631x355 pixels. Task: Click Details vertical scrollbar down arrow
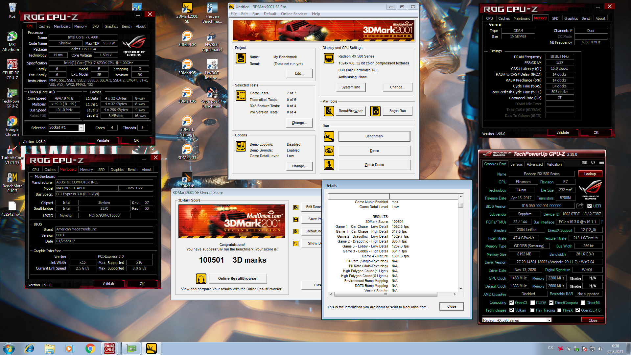point(461,289)
